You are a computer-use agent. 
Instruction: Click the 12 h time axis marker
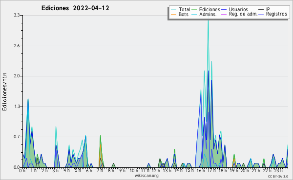click(156, 170)
